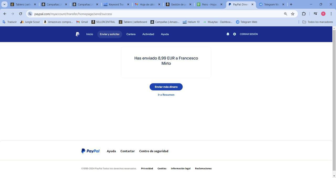Open the Jungle Scout bookmark

(30, 22)
